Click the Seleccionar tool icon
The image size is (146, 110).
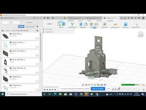coord(136,24)
